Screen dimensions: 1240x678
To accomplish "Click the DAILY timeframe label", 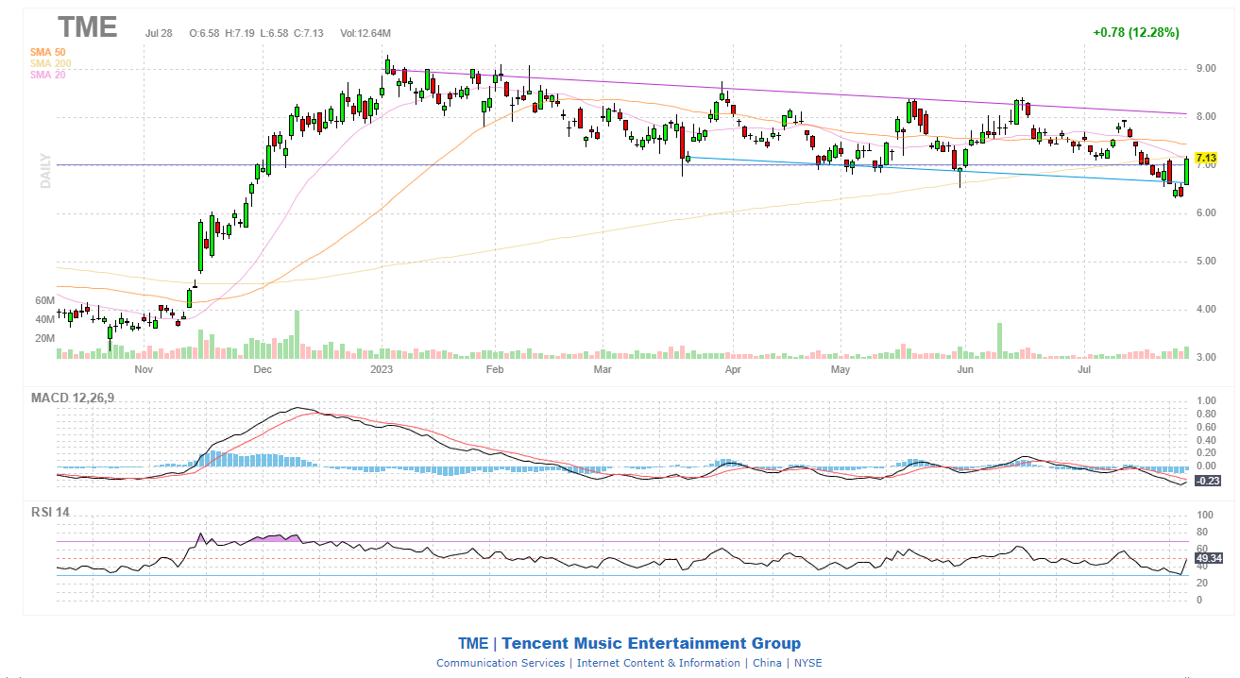I will click(x=44, y=169).
